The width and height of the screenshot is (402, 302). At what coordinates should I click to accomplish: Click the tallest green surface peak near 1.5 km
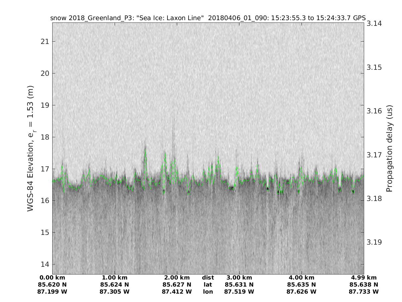[145, 150]
